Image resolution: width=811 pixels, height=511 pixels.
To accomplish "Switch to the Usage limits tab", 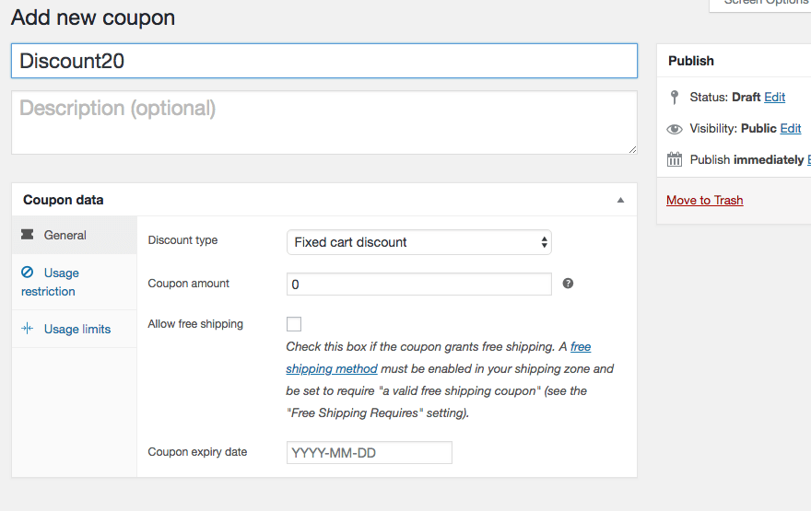I will pyautogui.click(x=77, y=329).
